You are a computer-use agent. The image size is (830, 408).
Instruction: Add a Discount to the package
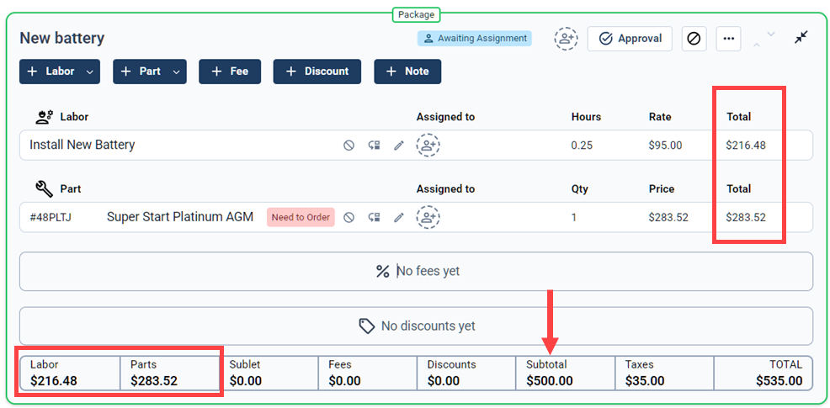click(317, 72)
